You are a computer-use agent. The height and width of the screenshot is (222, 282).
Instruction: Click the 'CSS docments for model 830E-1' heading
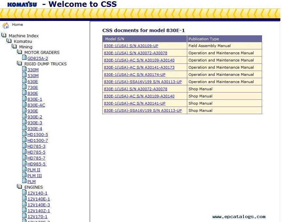tap(143, 30)
